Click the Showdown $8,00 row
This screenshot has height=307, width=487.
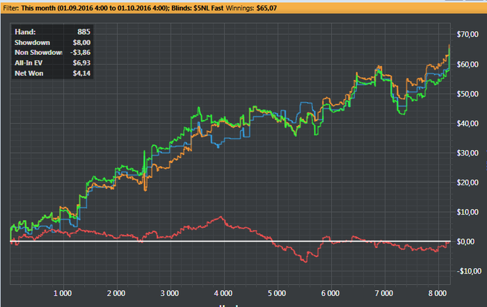tap(52, 42)
